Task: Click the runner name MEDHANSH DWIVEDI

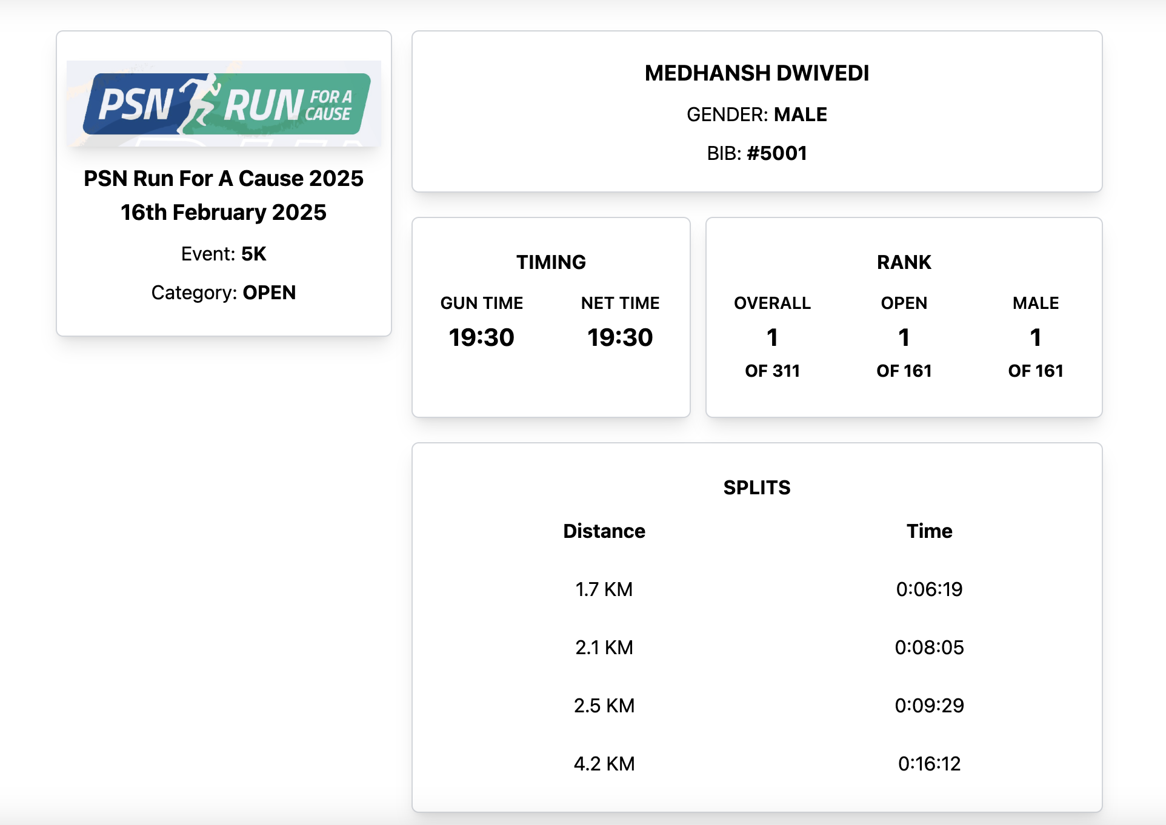Action: click(756, 73)
